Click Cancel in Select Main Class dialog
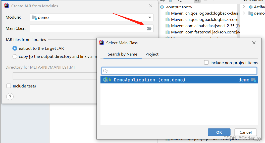The width and height of the screenshot is (265, 143). (245, 132)
